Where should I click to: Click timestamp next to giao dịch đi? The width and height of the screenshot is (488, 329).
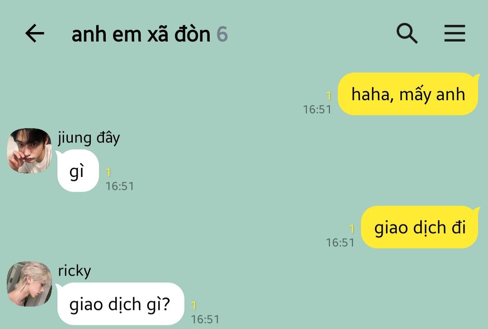(x=340, y=242)
